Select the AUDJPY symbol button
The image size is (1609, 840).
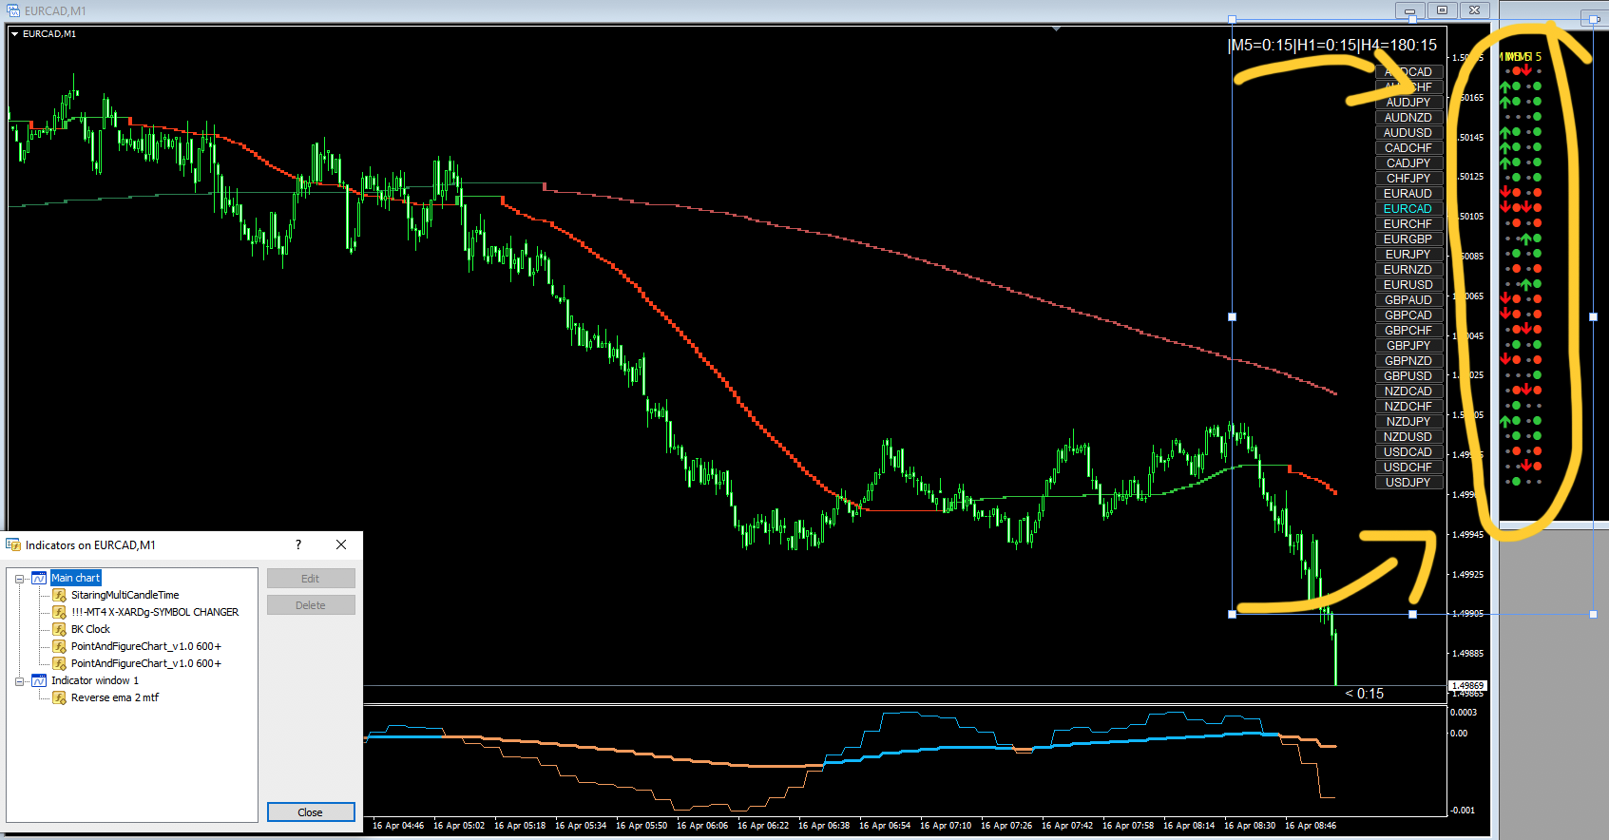(x=1408, y=103)
